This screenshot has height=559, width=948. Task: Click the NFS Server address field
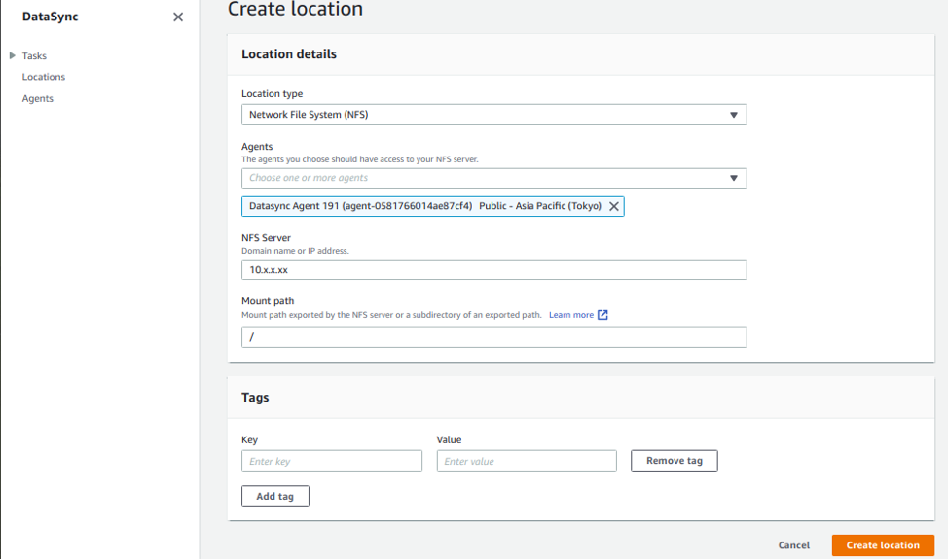tap(493, 269)
